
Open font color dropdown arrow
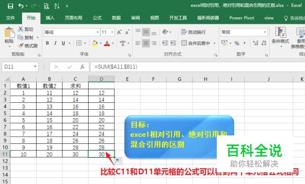click(x=113, y=43)
